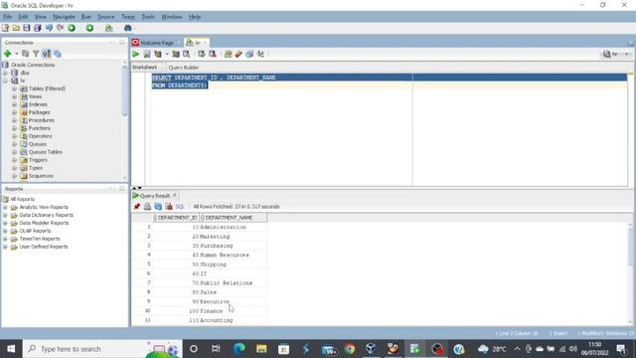Switch to the Query Builder tab

(183, 68)
